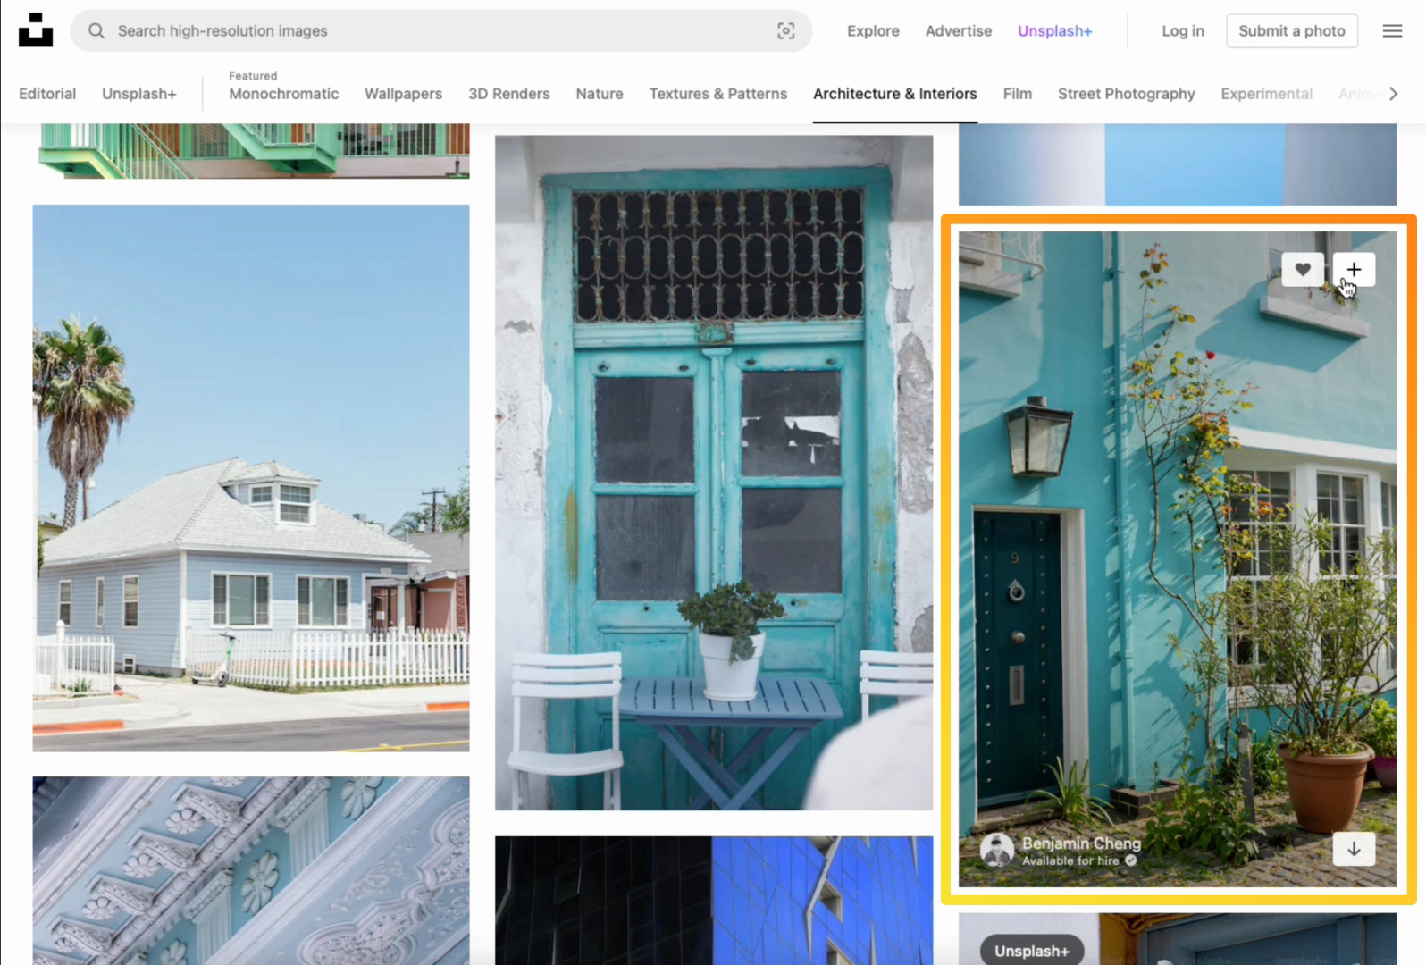Open the 3D Renders category

(509, 94)
